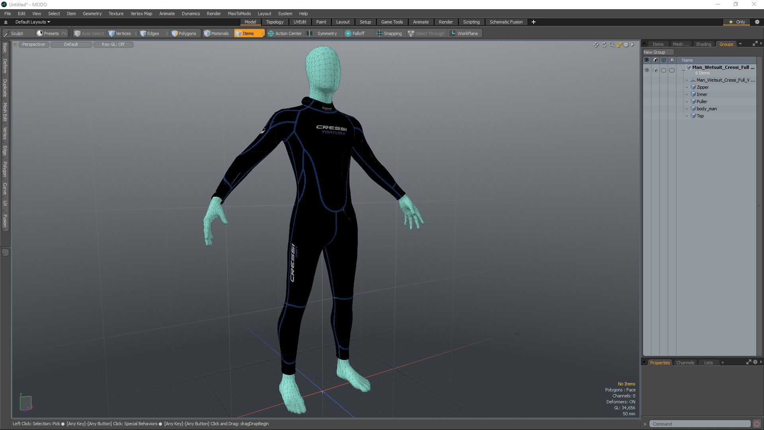Select the Zipper mesh item
Screen dimensions: 764x430
702,87
